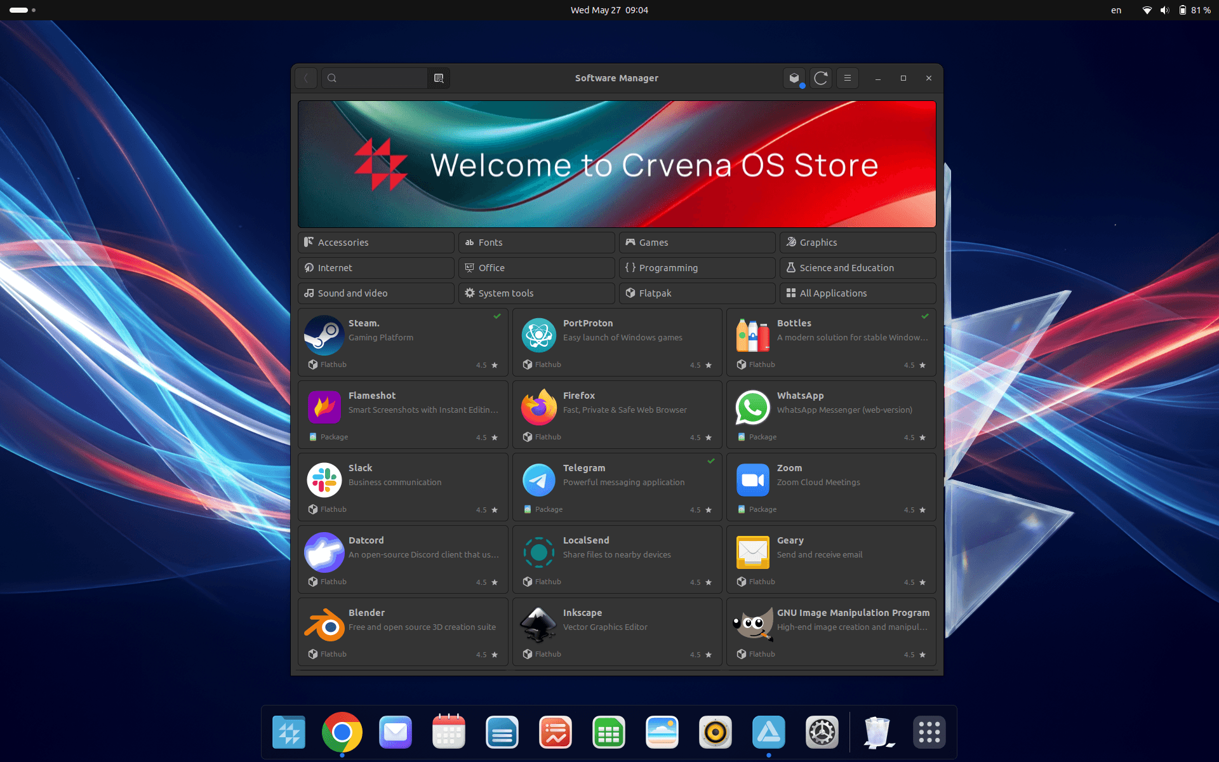
Task: Open the GIMP mascot icon
Action: pyautogui.click(x=753, y=625)
